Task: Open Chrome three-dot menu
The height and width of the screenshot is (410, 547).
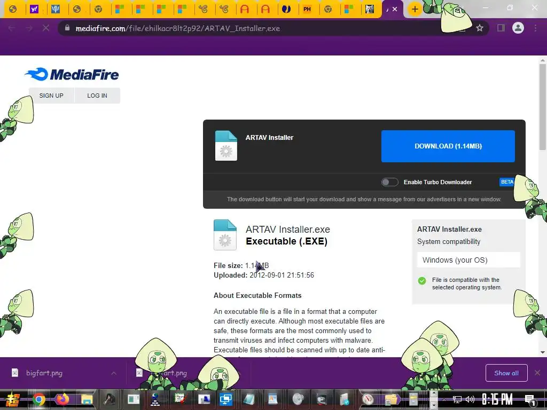Action: coord(535,28)
